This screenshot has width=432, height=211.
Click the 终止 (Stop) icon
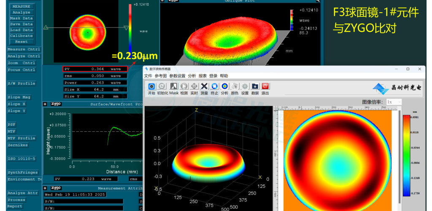point(214,86)
